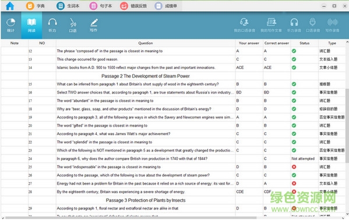This screenshot has height=220, width=349.
Task: Open the 成绩单 score report
Action: pos(166,6)
